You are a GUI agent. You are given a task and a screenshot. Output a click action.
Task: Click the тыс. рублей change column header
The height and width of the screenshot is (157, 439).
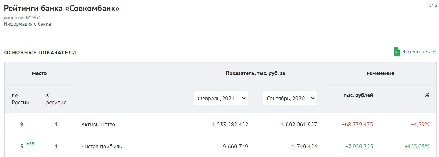pos(358,95)
